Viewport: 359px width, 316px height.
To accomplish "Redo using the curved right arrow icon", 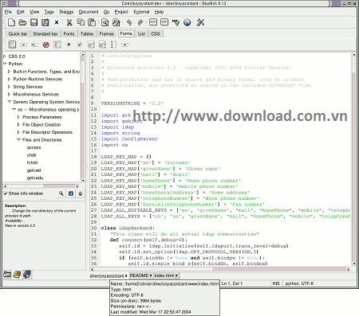I will [140, 22].
